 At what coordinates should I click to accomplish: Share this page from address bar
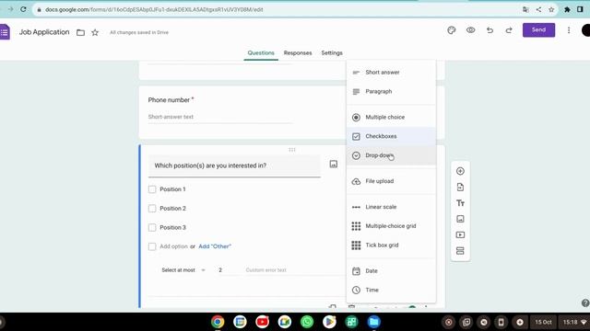click(x=538, y=10)
